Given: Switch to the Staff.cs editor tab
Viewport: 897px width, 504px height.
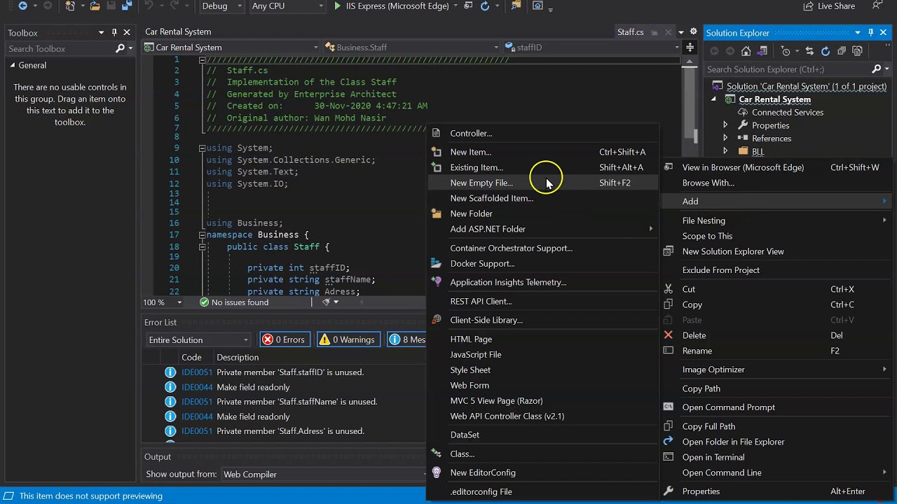Looking at the screenshot, I should point(630,32).
